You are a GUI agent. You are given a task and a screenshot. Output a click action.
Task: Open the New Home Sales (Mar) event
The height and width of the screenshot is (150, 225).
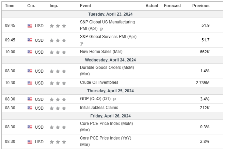pyautogui.click(x=101, y=52)
